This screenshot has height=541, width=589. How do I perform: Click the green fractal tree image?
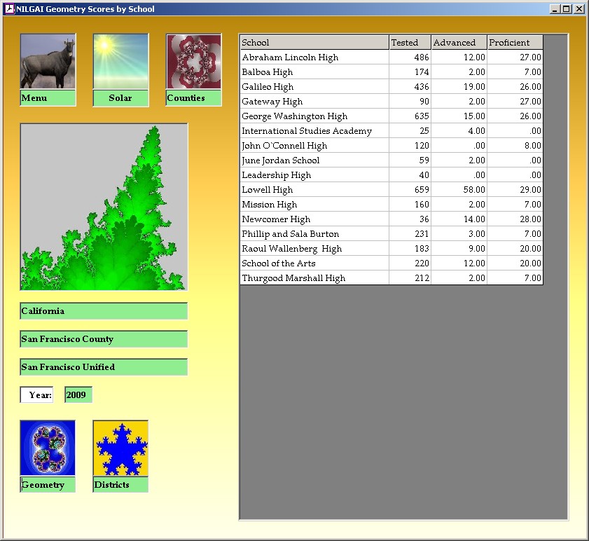[104, 207]
